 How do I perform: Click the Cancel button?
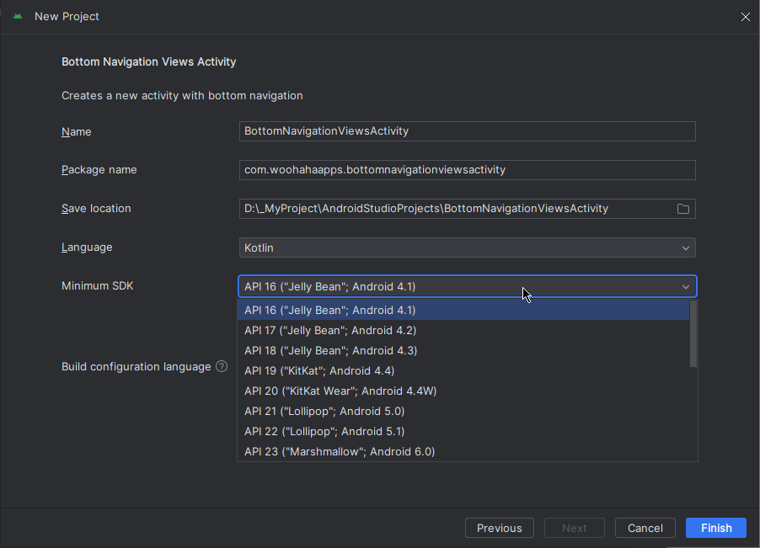(645, 528)
